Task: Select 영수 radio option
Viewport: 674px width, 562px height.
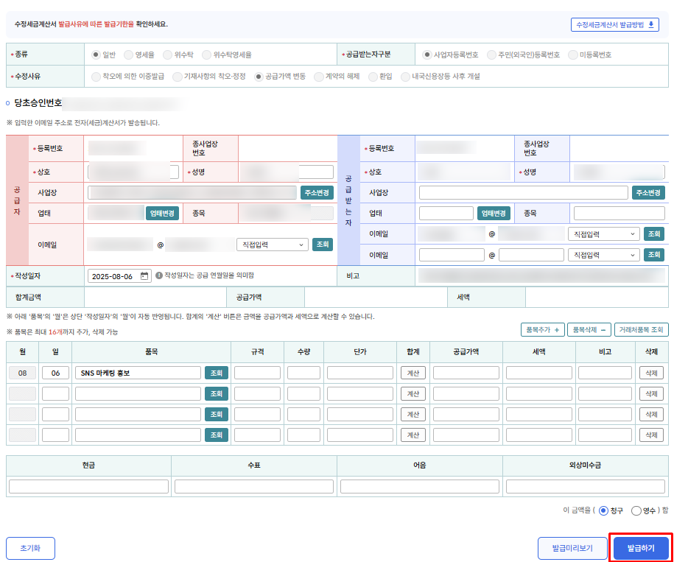Action: [x=636, y=510]
